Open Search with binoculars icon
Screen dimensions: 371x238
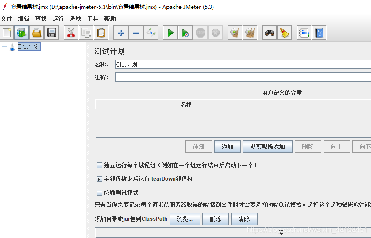pos(270,33)
